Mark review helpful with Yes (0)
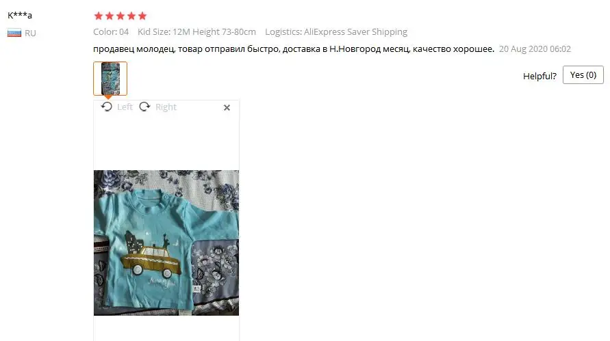 [x=583, y=75]
